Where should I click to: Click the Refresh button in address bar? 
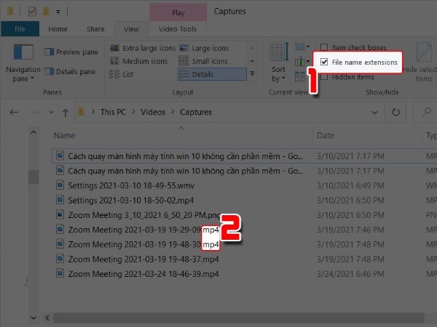coord(395,113)
